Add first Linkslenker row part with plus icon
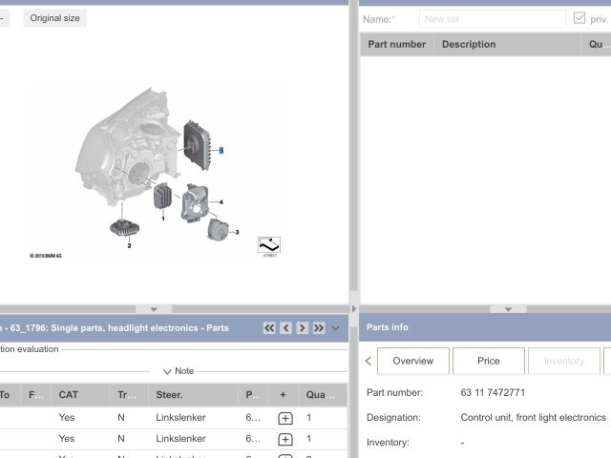This screenshot has width=611, height=458. [284, 418]
